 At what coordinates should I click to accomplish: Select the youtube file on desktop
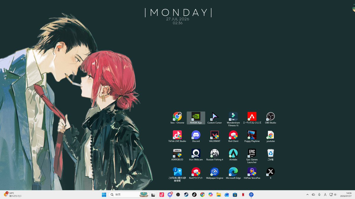tap(270, 136)
